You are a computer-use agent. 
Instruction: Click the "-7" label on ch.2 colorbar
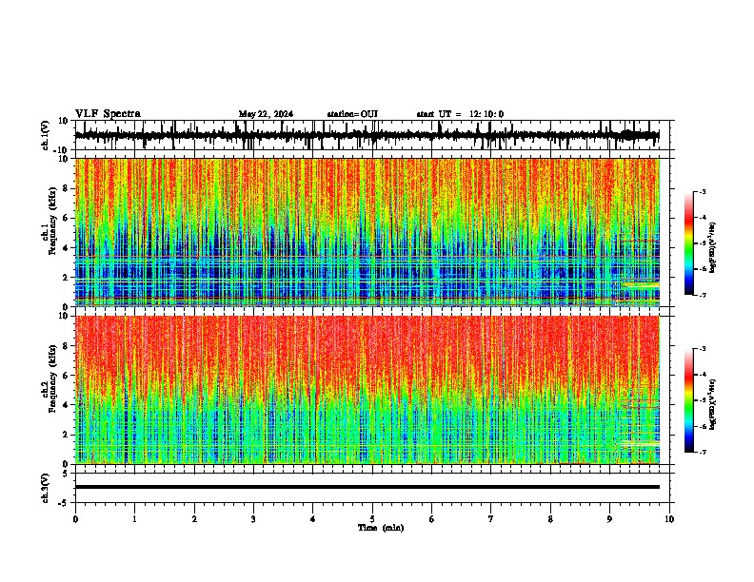703,452
